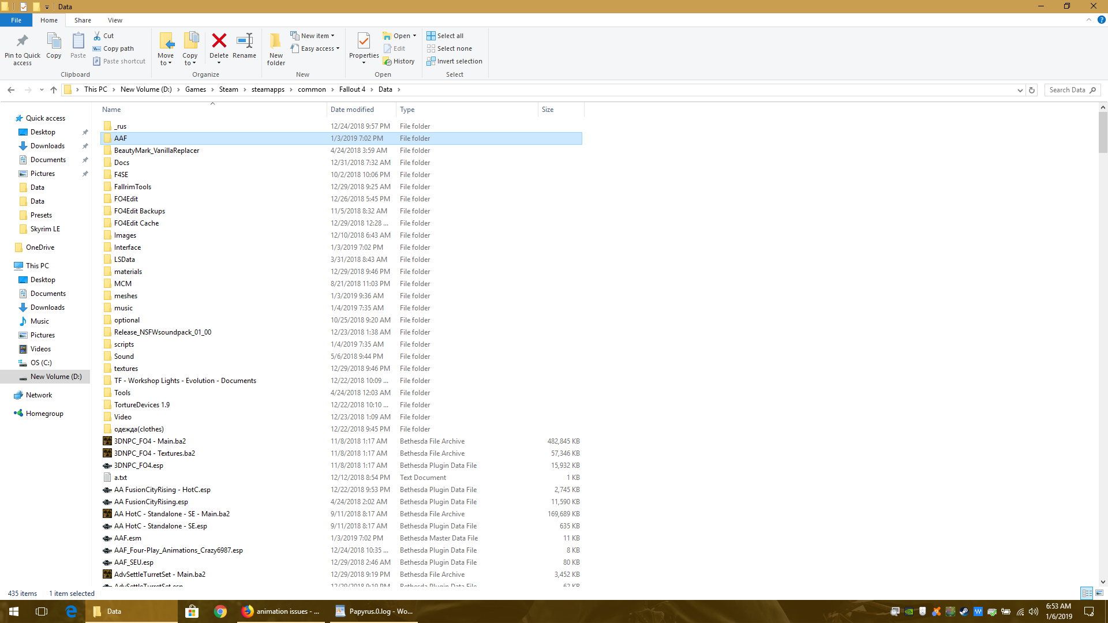Viewport: 1108px width, 623px height.
Task: Open Windows Explorer Help question mark
Action: [x=1101, y=20]
